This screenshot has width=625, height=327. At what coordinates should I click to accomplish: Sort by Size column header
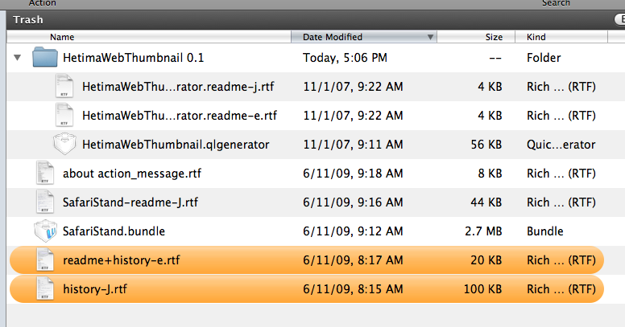[476, 37]
